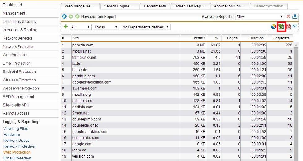The height and width of the screenshot is (161, 303).
Task: Open Site-to-site VPN menu
Action: pyautogui.click(x=29, y=105)
